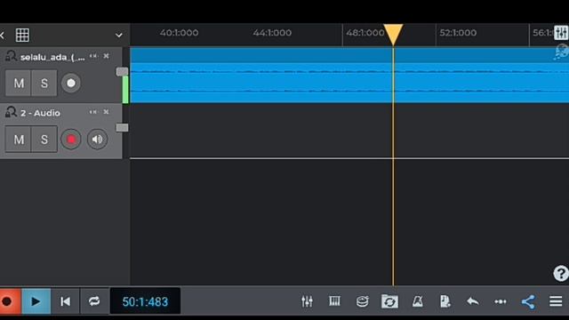Rewind to the start of the song
Screen dimensions: 569x320
(x=65, y=301)
